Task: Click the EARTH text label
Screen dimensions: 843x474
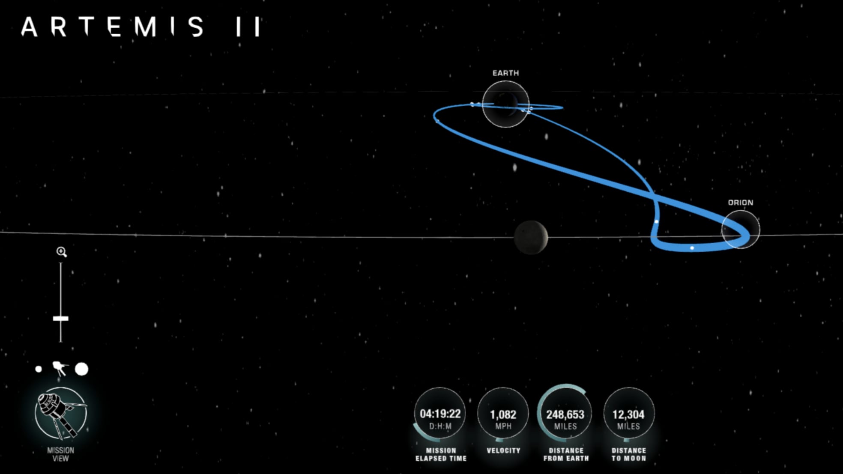Action: 506,73
